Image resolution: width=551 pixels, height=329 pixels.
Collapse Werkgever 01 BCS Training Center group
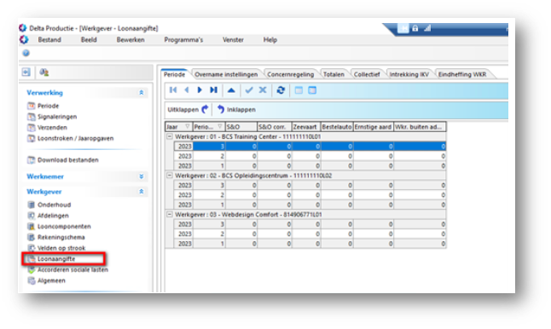(x=170, y=136)
